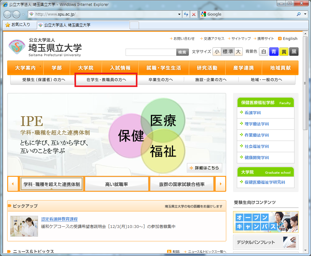Select the 高い就職率 slide tab
Viewport: 311px width, 256px height.
click(117, 184)
